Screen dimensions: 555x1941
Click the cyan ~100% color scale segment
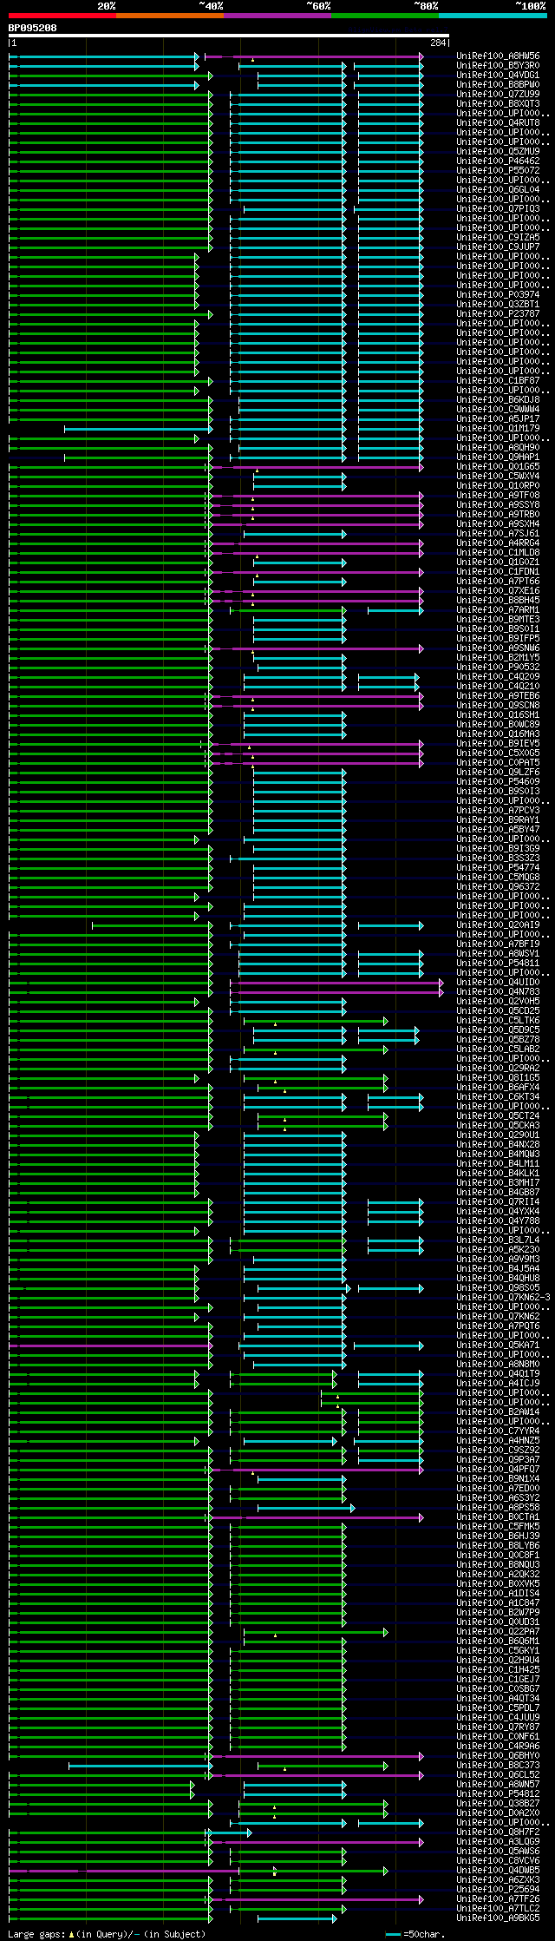click(x=493, y=16)
